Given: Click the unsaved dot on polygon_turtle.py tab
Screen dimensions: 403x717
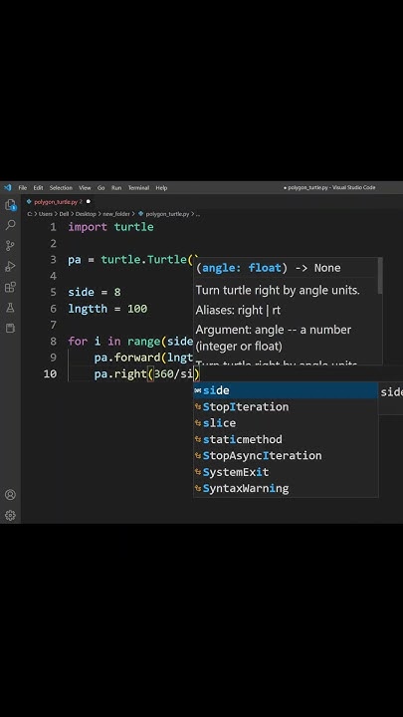Looking at the screenshot, I should [x=89, y=201].
